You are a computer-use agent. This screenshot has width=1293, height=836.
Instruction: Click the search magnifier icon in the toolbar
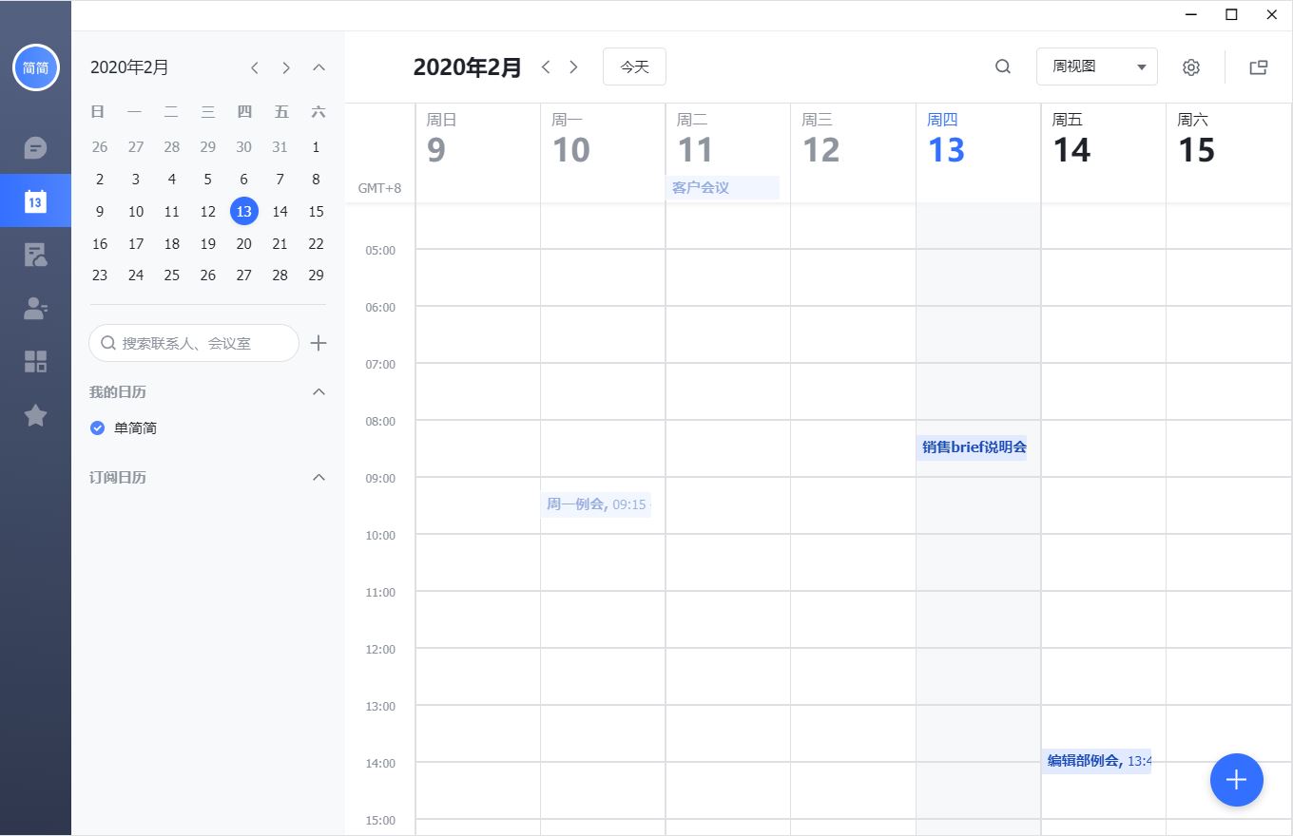(1003, 66)
